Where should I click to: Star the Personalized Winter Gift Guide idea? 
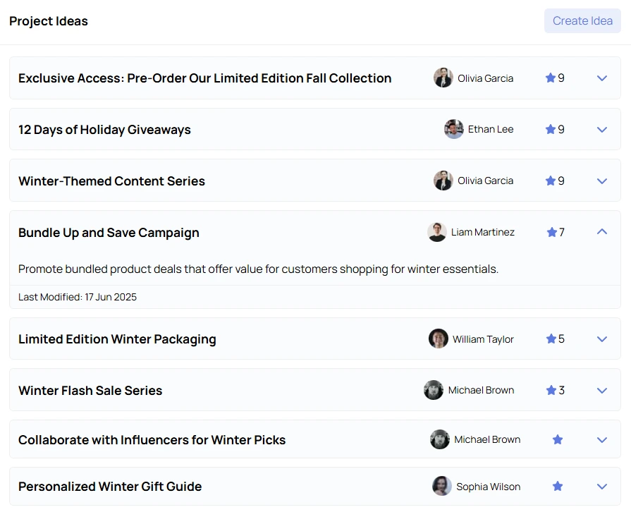(x=558, y=486)
